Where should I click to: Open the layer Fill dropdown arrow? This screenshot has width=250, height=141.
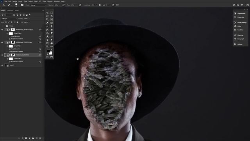pos(29,22)
